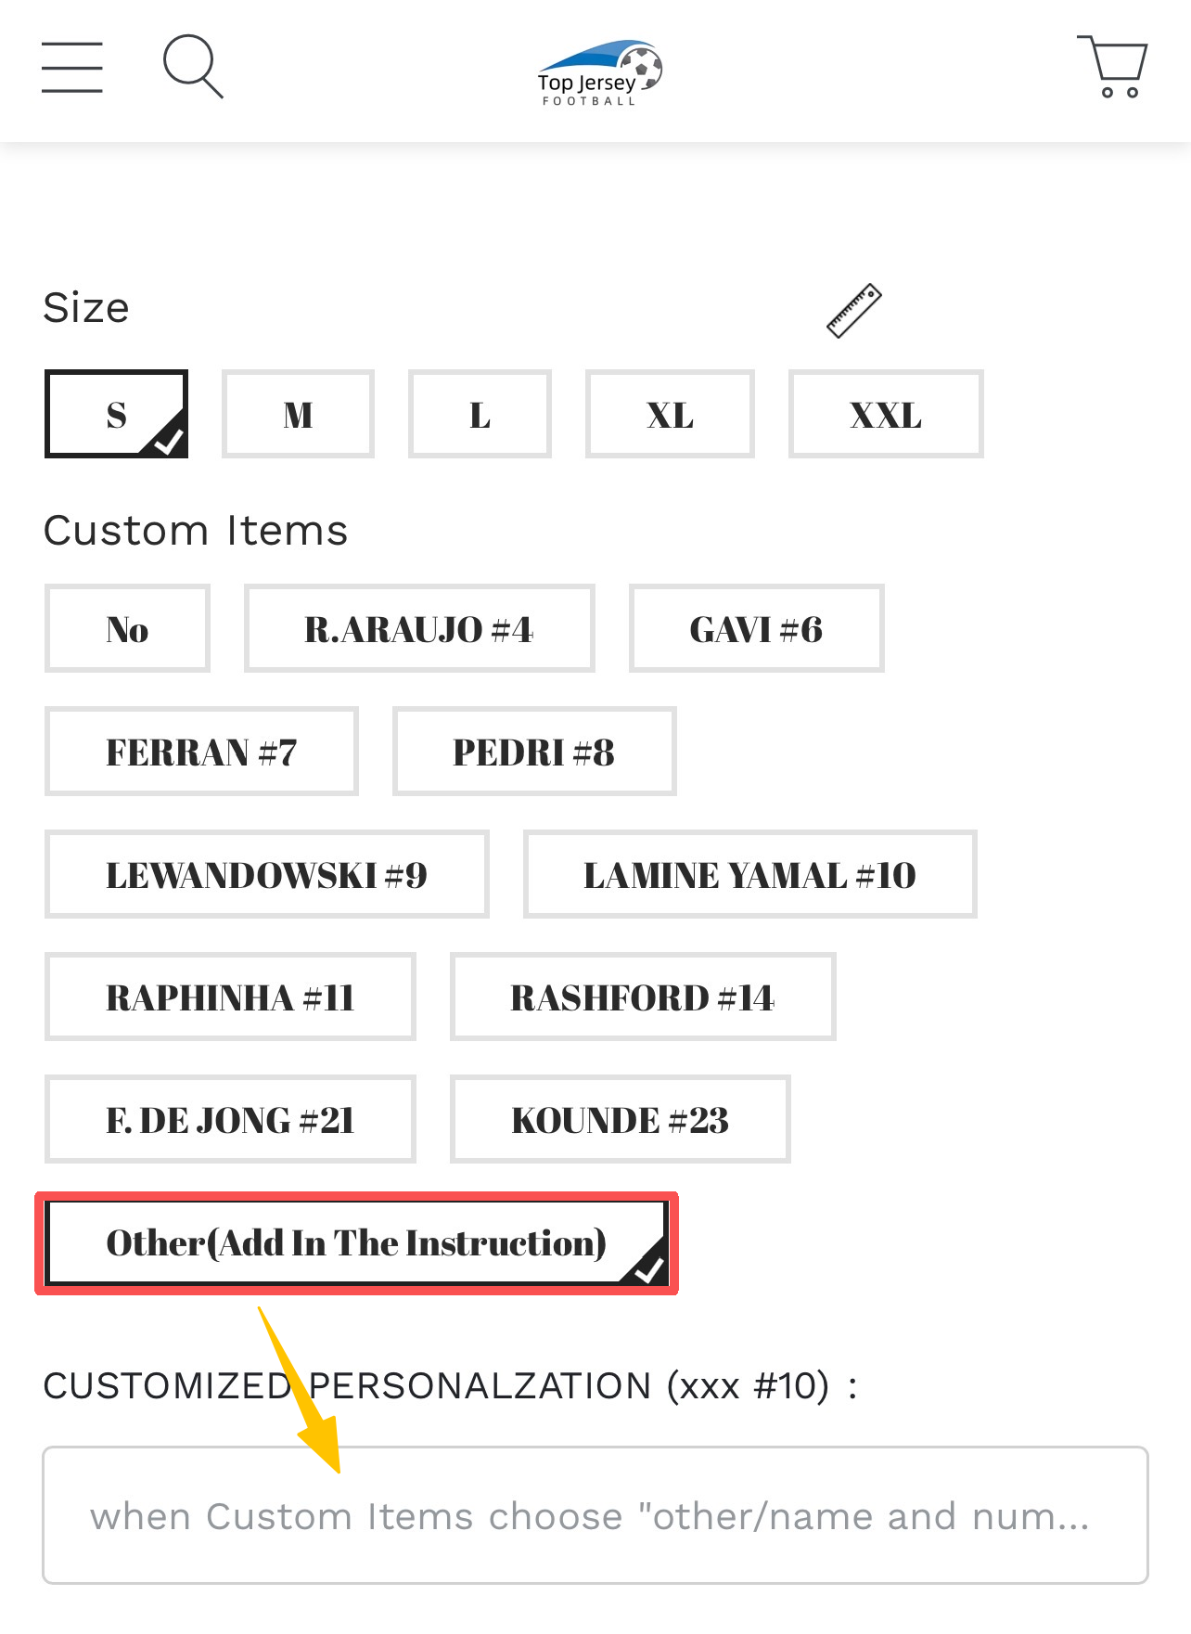Select size S
The image size is (1191, 1634).
click(117, 415)
